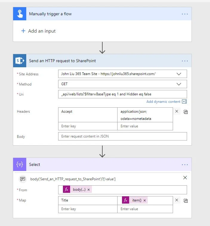
Task: Open the SharePoint action's ellipsis menu
Action: (185, 61)
